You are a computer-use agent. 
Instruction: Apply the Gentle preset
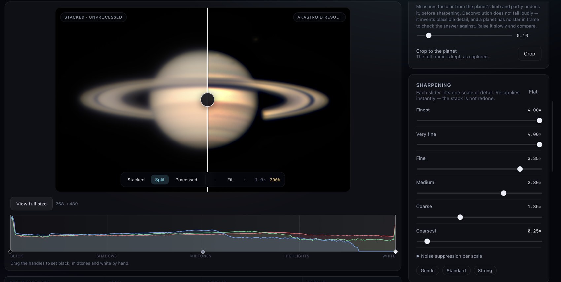pyautogui.click(x=427, y=270)
